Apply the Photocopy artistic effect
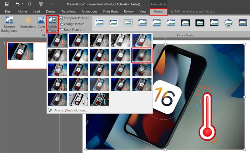Image resolution: width=250 pixels, height=153 pixels. [x=78, y=99]
